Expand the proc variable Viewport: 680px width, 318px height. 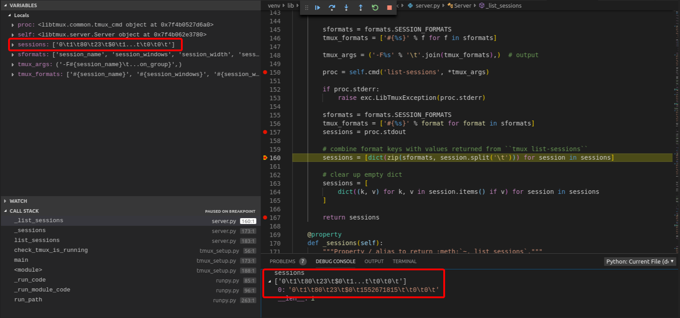pyautogui.click(x=13, y=25)
